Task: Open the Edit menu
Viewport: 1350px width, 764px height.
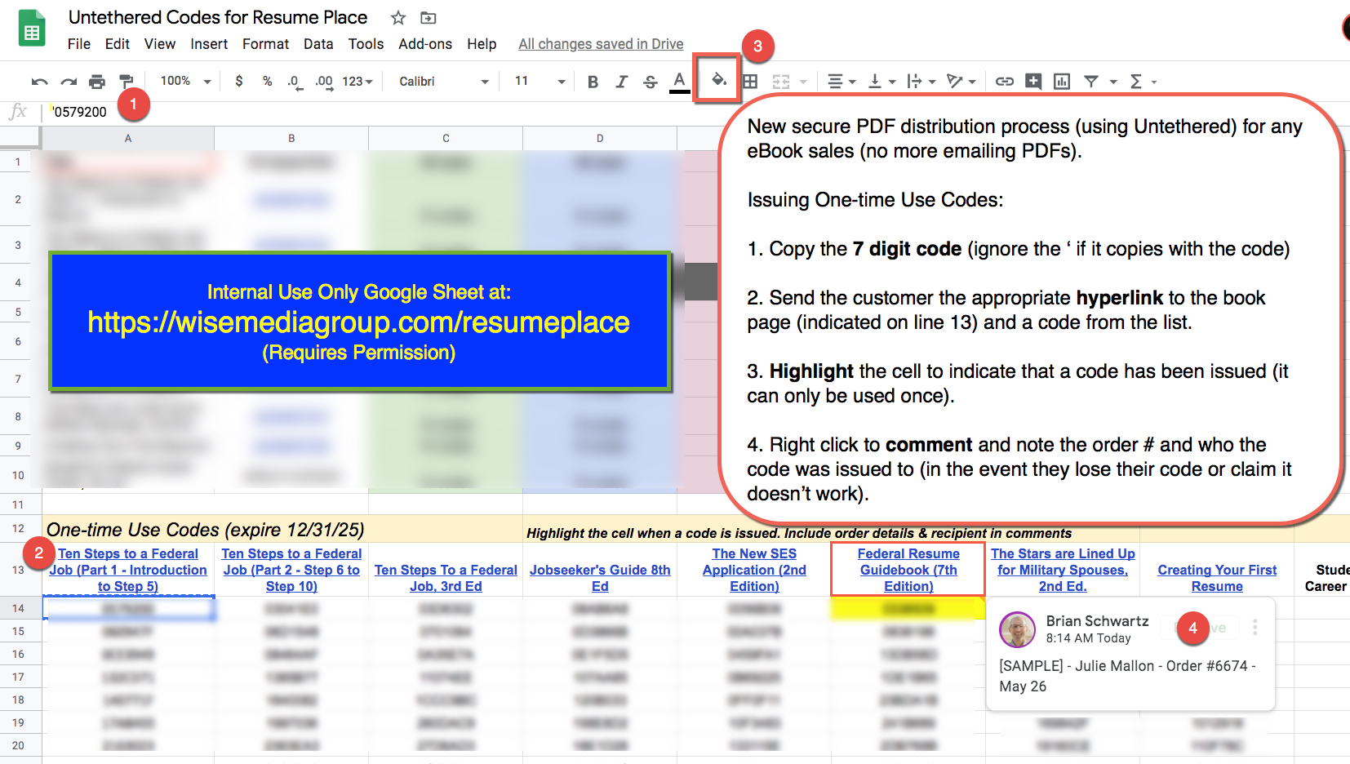Action: pyautogui.click(x=118, y=44)
